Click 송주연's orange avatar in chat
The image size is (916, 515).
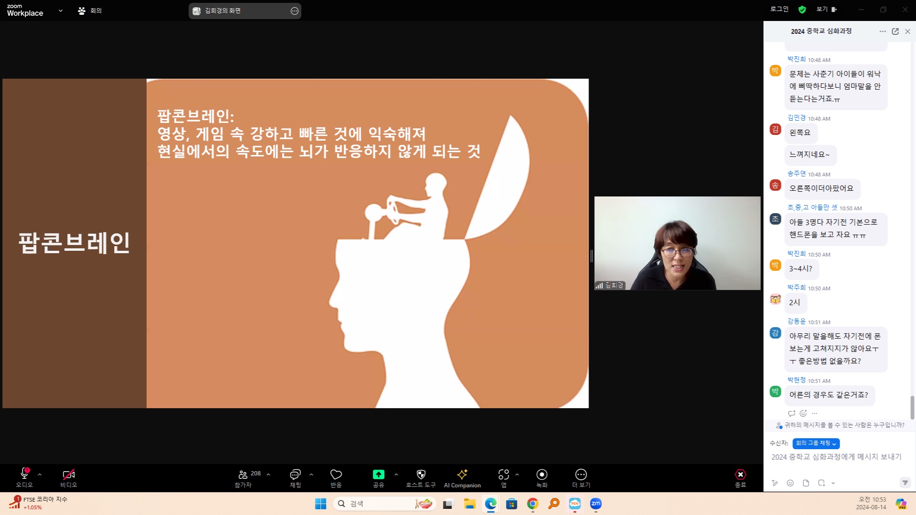[x=775, y=185]
